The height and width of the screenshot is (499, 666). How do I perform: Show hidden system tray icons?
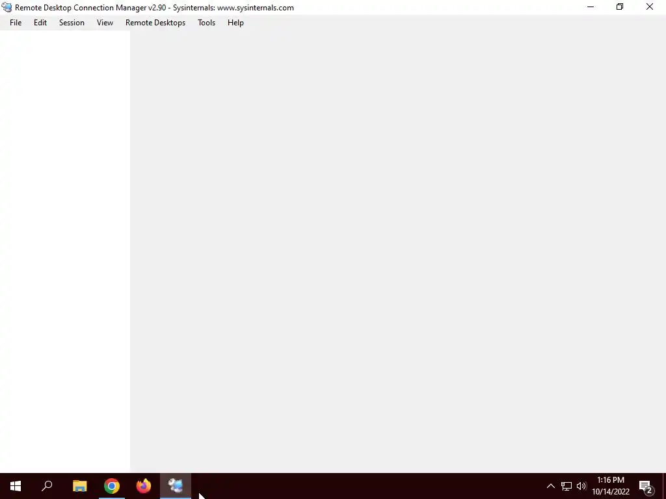click(550, 486)
